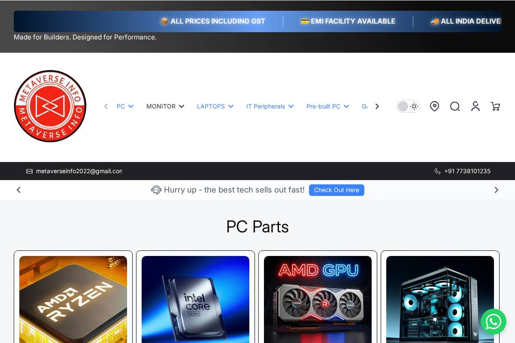Click the Hurry up announcement text

pos(234,190)
